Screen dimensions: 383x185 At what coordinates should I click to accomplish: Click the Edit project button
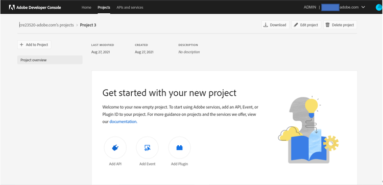[306, 25]
